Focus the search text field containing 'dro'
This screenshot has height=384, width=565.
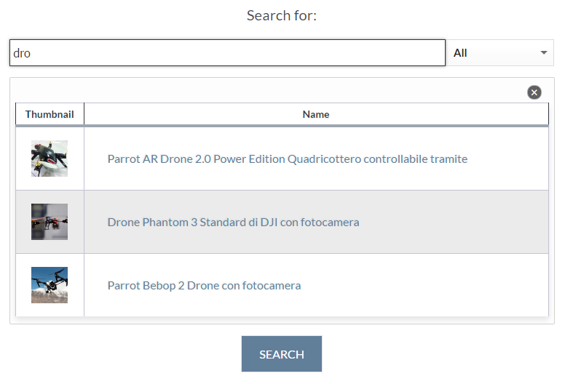coord(227,53)
